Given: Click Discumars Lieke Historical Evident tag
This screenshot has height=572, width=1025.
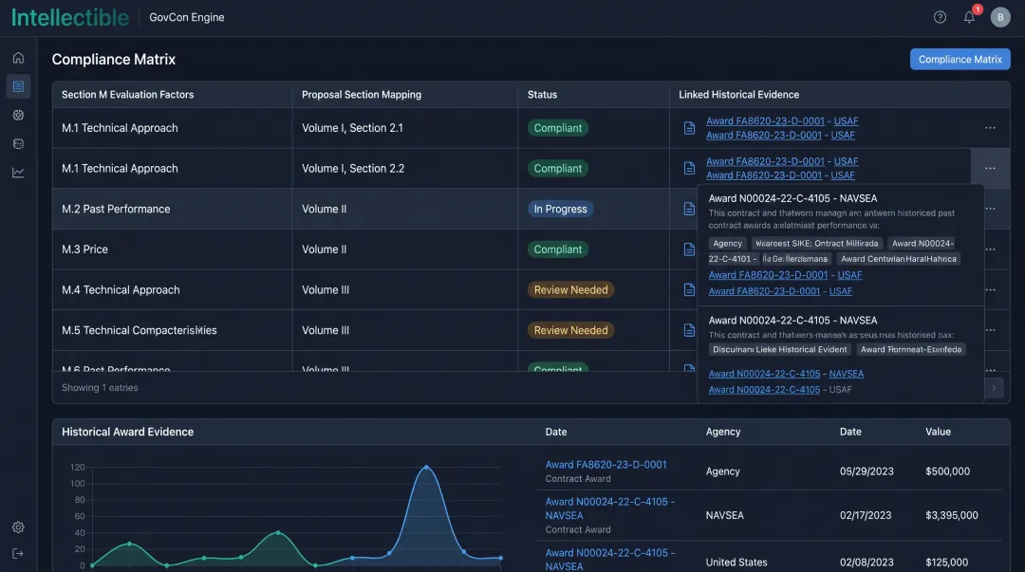Looking at the screenshot, I should coord(779,350).
